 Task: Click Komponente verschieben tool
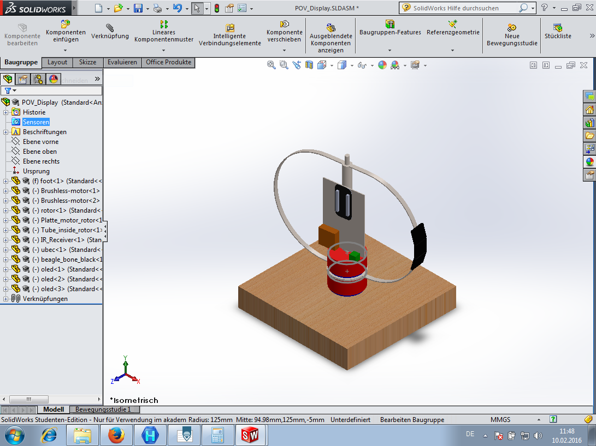284,31
